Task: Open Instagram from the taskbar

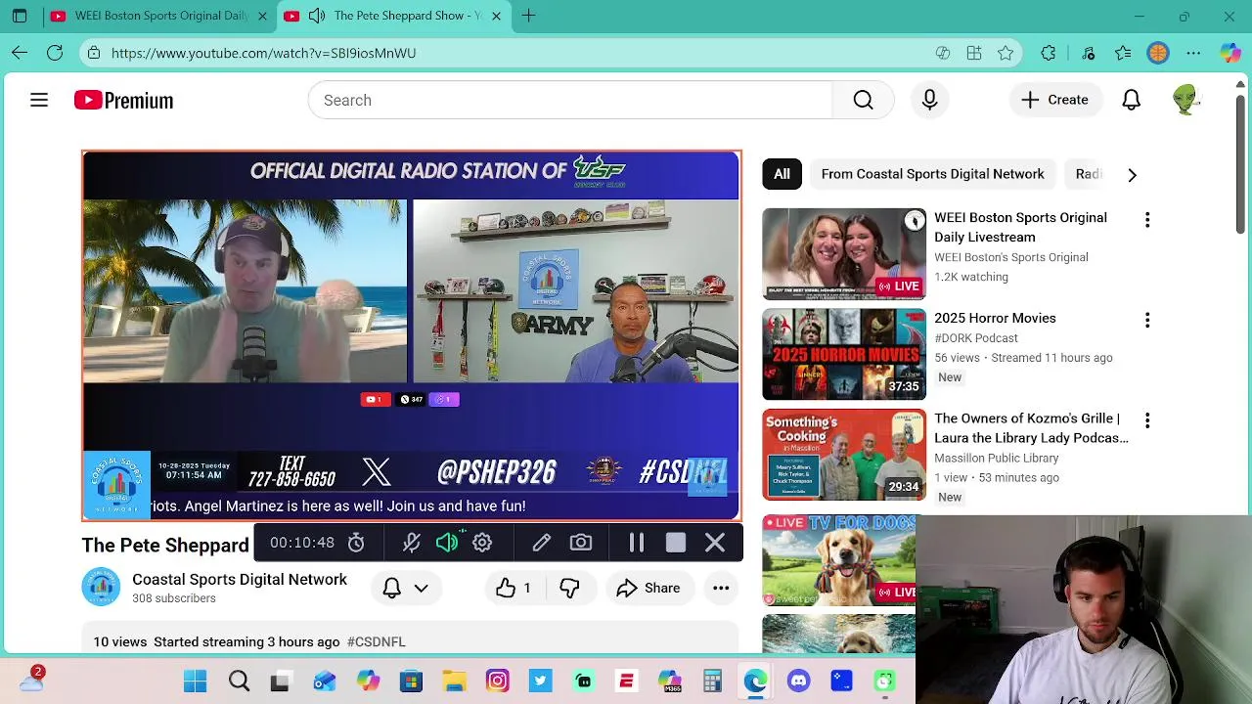Action: coord(497,681)
